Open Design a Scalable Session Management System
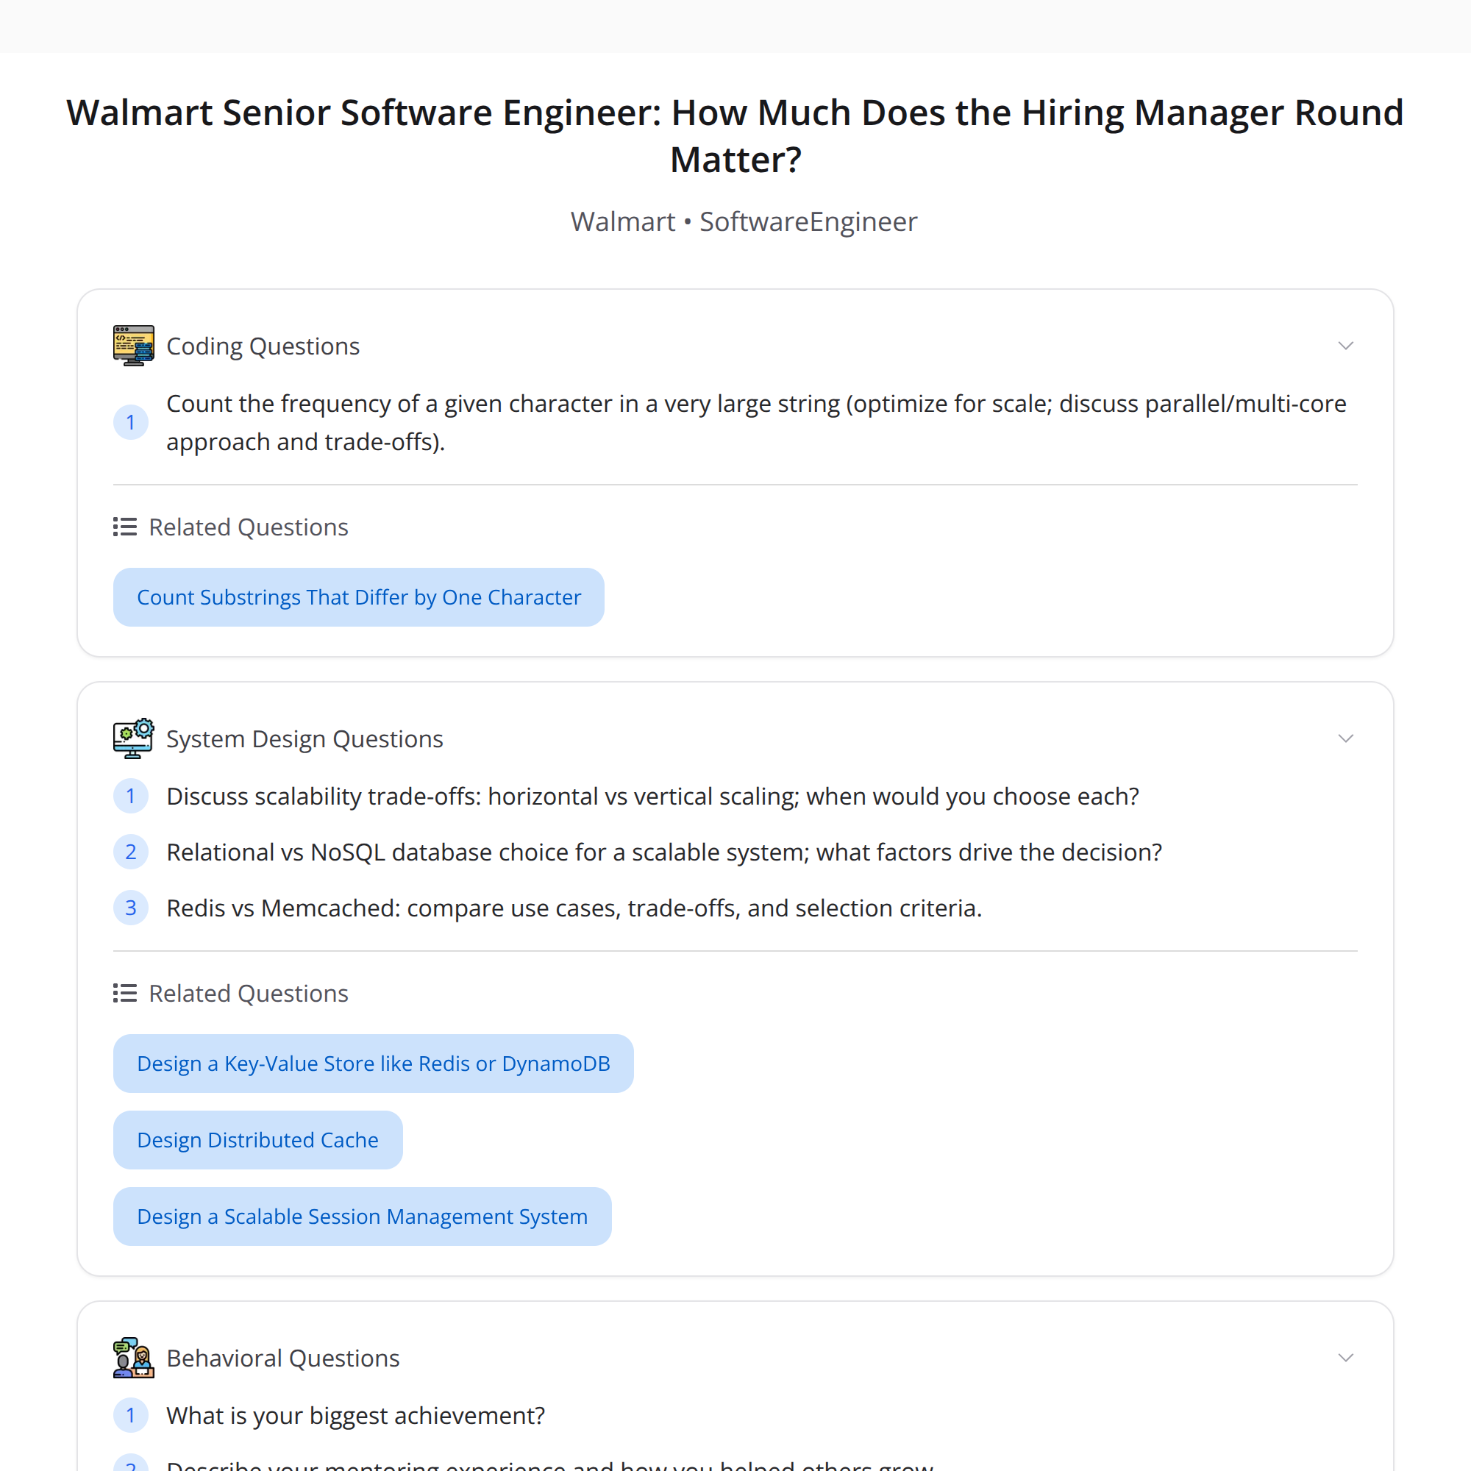1471x1471 pixels. pos(362,1216)
